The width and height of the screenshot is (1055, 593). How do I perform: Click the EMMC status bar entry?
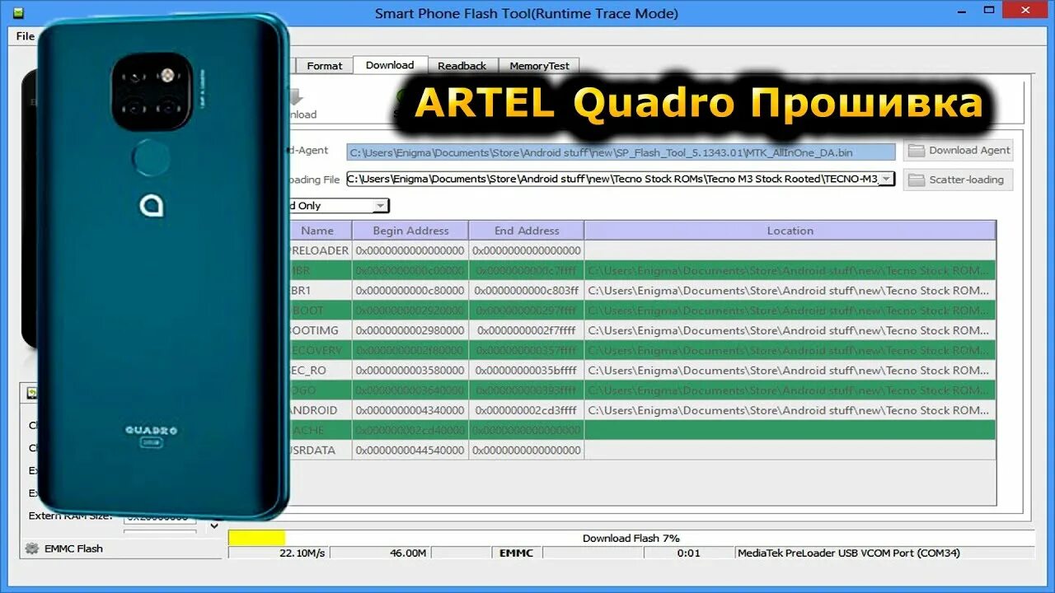516,553
